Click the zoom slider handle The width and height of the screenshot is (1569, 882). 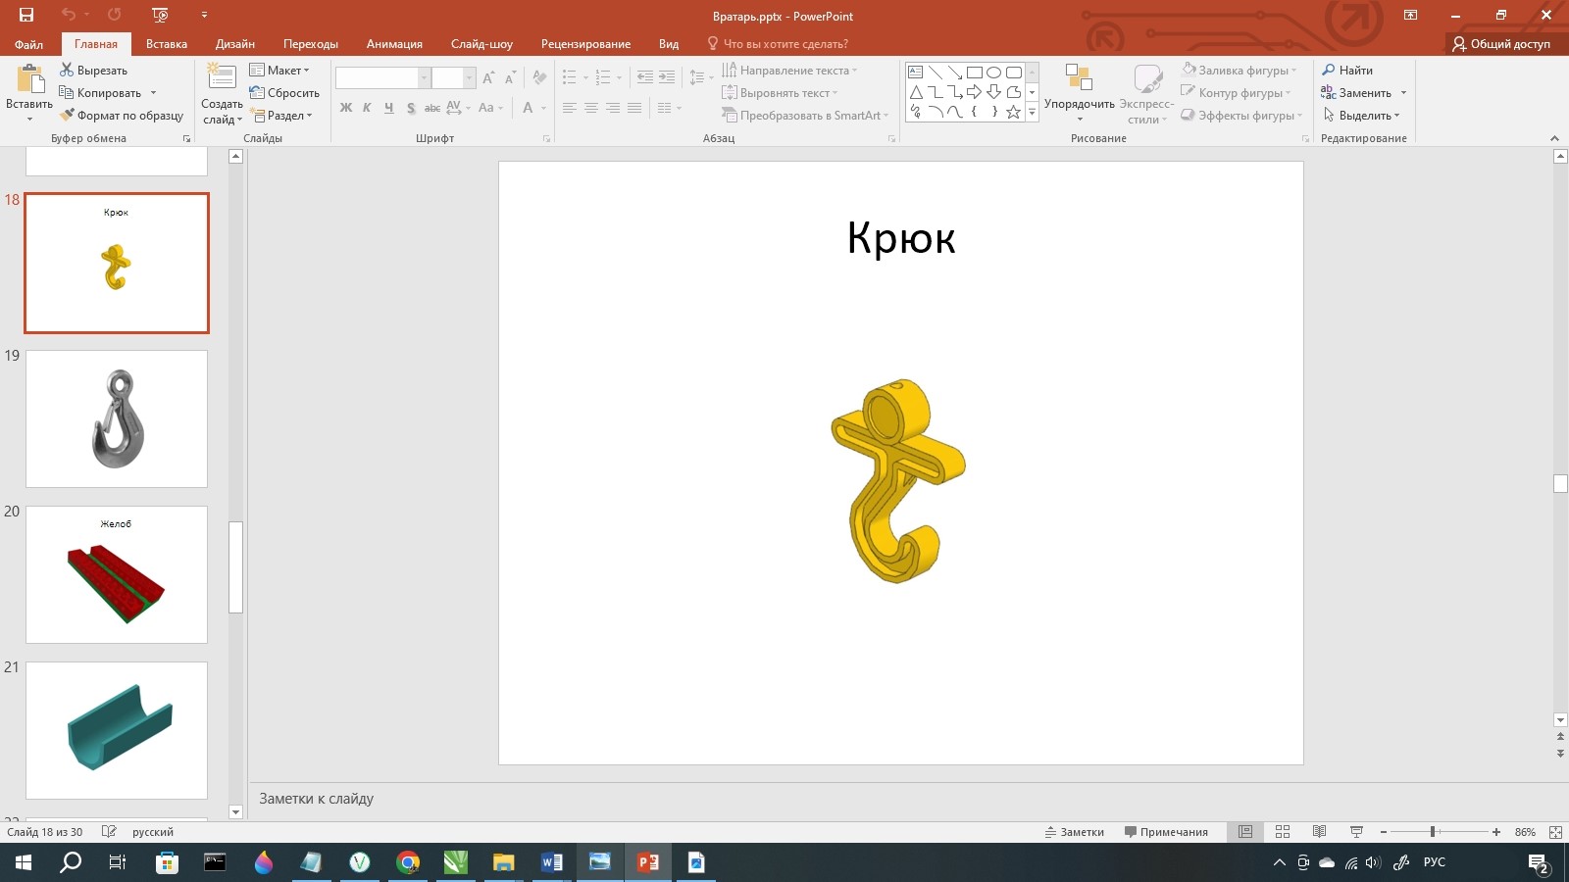coord(1433,832)
